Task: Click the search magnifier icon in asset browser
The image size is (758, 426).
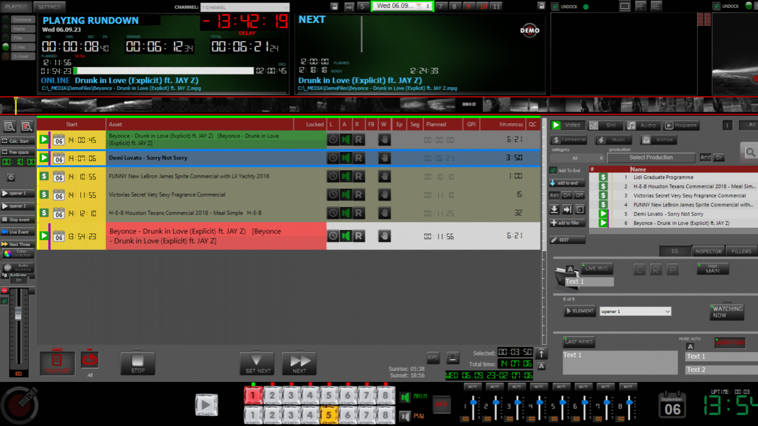Action: tap(750, 152)
